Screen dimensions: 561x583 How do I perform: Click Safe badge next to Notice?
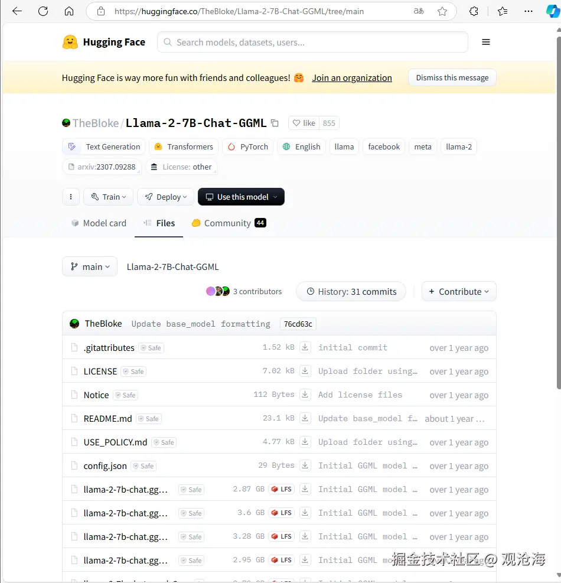126,395
